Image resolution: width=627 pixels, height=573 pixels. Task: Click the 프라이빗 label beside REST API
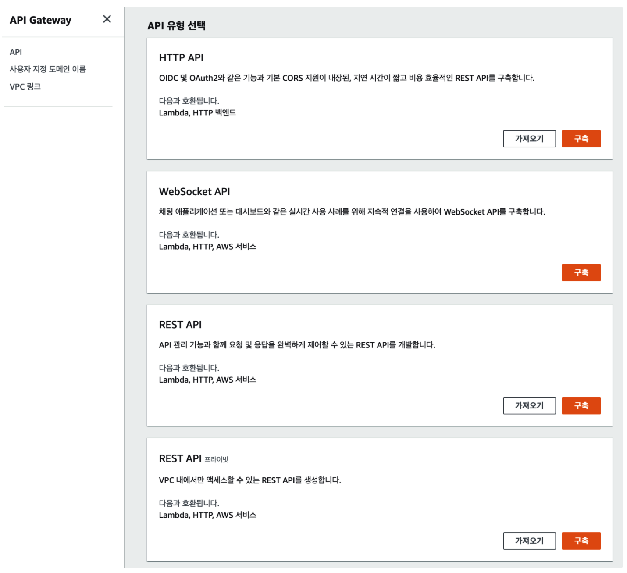click(217, 459)
